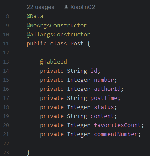Place cursor on field postTime

104,98
